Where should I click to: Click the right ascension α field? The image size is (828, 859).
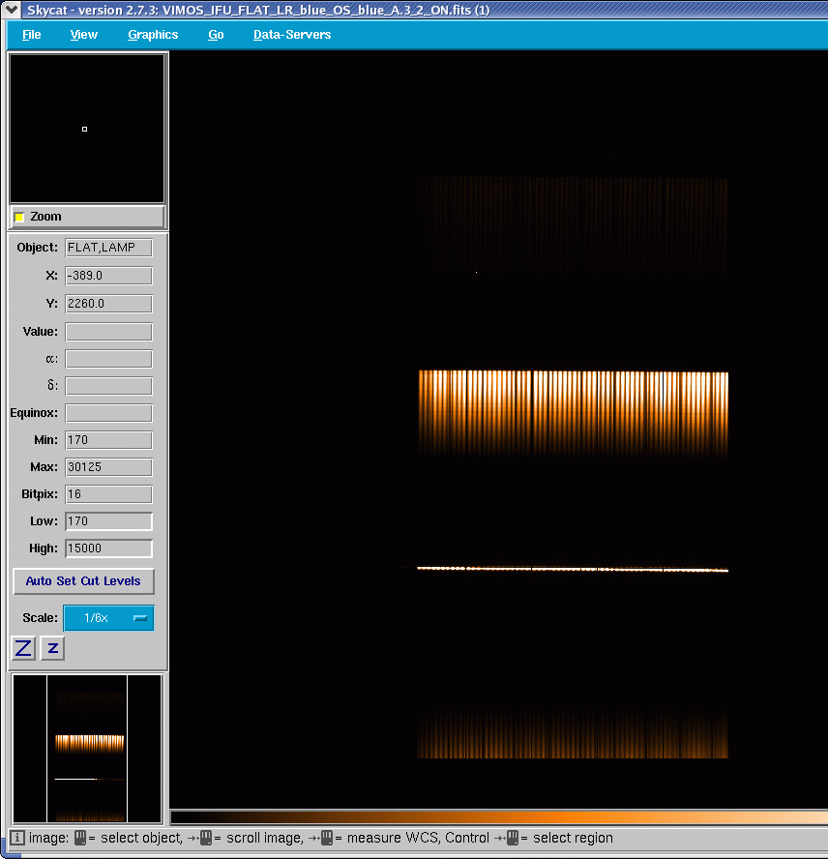pyautogui.click(x=108, y=359)
